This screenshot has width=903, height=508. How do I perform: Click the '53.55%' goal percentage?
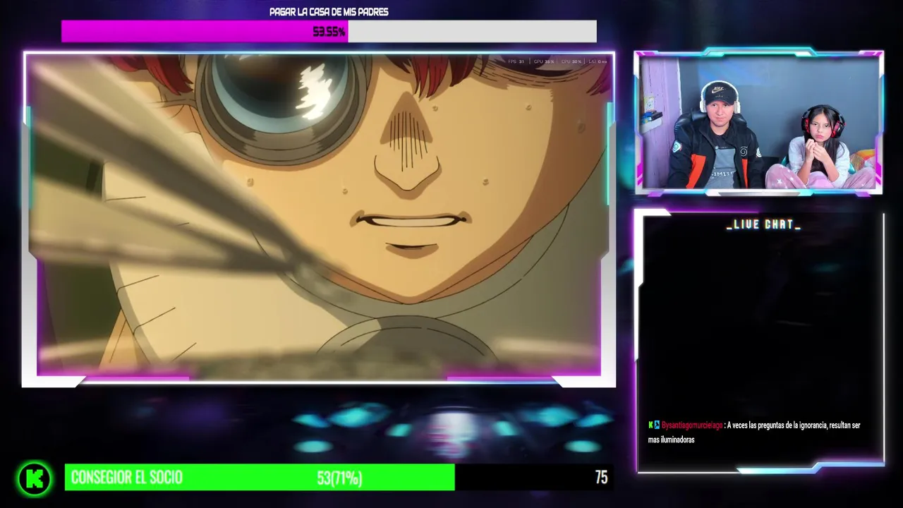(329, 32)
